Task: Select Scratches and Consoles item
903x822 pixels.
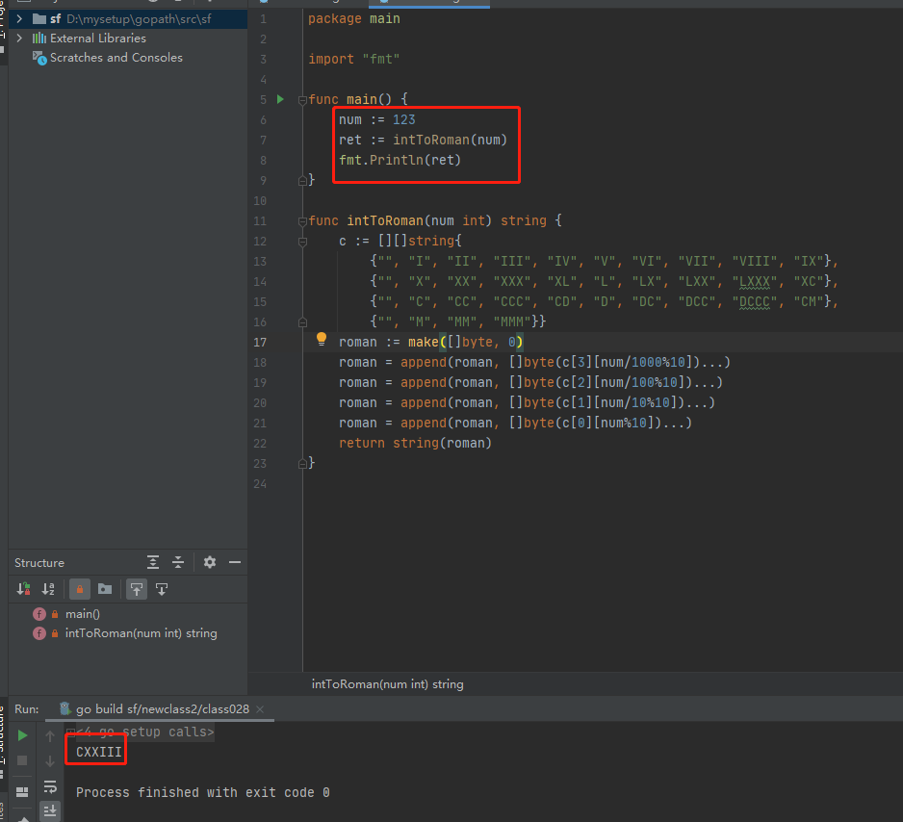Action: 116,58
